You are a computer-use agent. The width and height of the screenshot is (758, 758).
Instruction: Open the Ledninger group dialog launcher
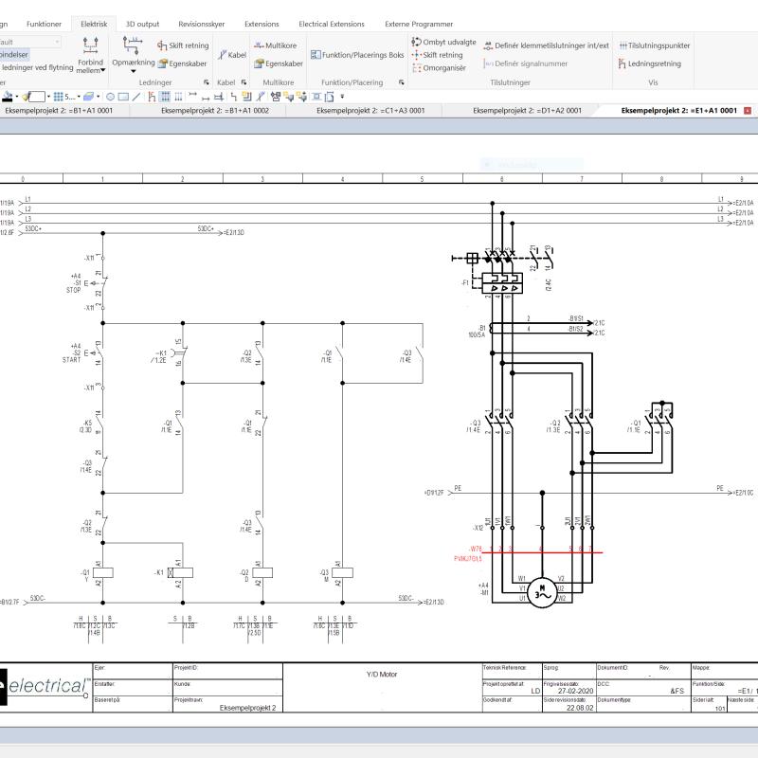[207, 82]
